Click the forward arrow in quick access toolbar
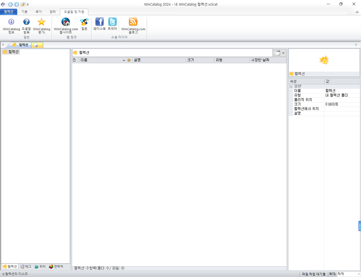This screenshot has height=277, width=361. pyautogui.click(x=17, y=5)
